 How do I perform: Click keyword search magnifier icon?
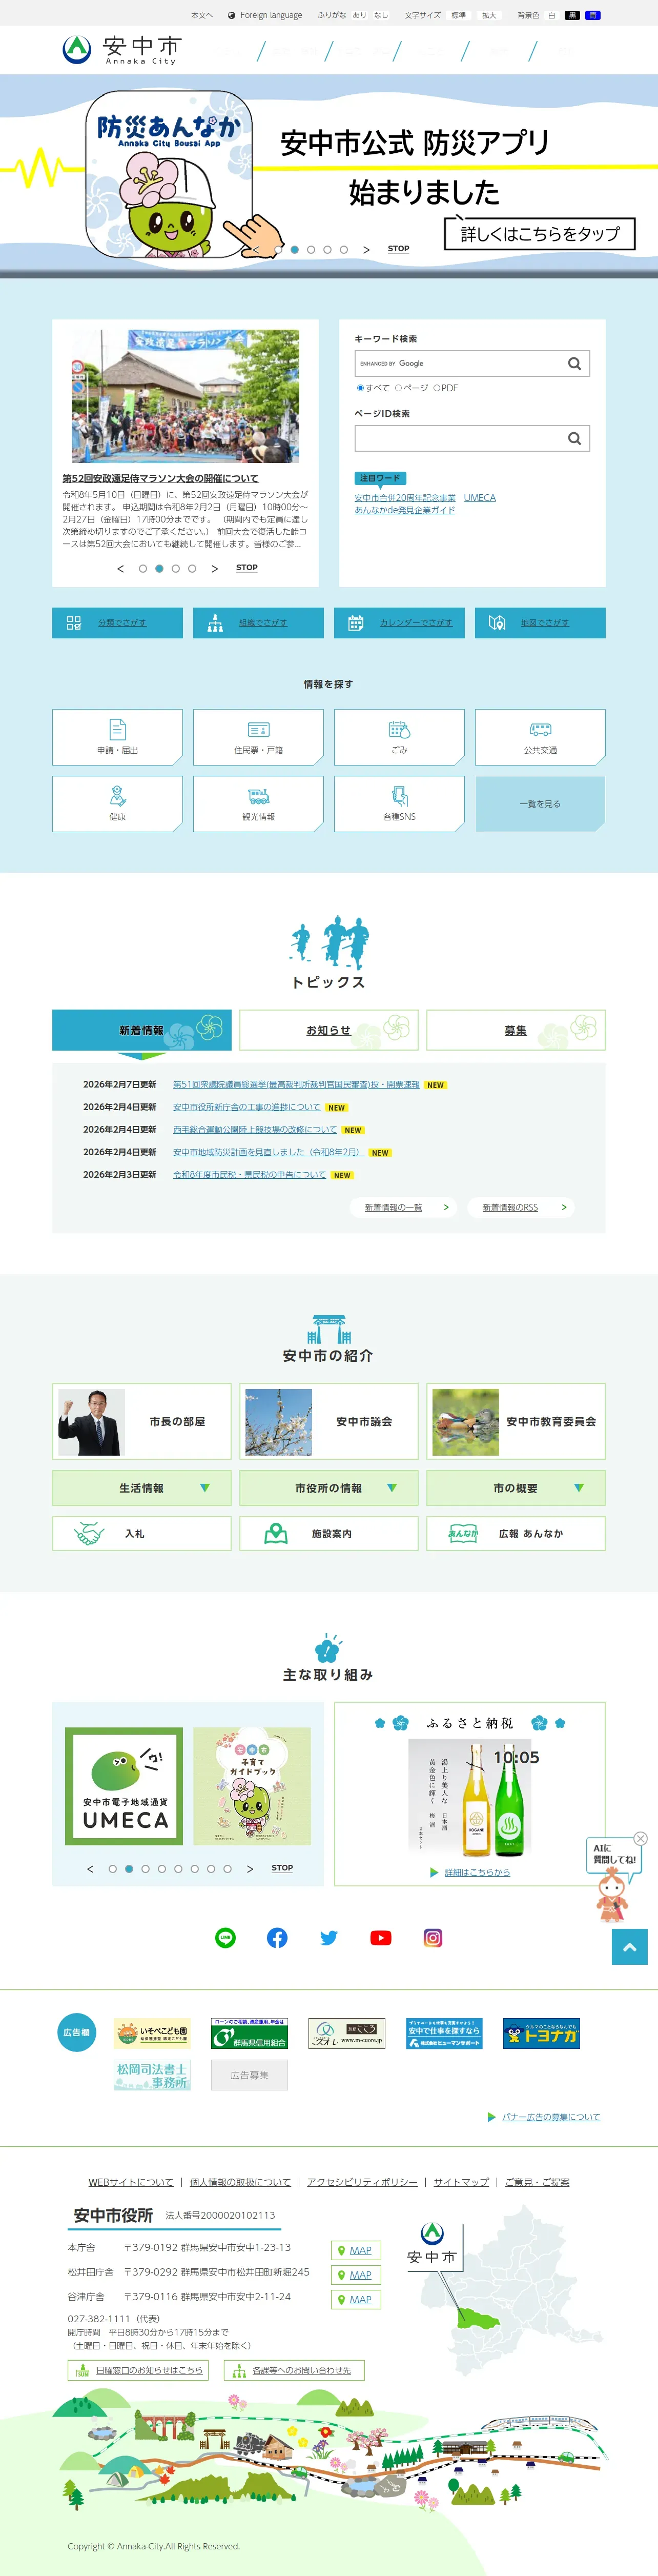click(x=574, y=363)
